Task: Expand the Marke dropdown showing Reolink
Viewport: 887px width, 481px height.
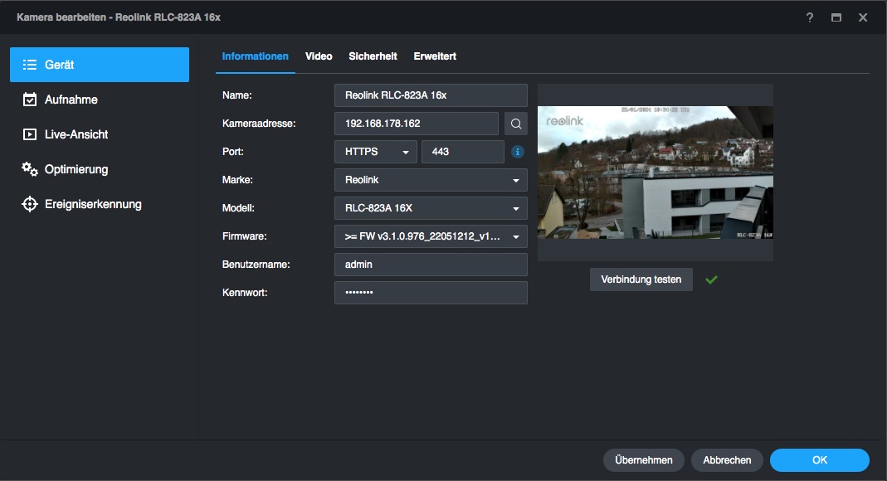Action: coord(431,180)
